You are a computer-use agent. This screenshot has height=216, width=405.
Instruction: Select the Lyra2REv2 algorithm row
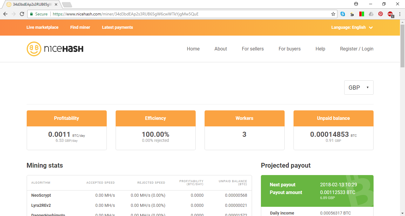139,205
